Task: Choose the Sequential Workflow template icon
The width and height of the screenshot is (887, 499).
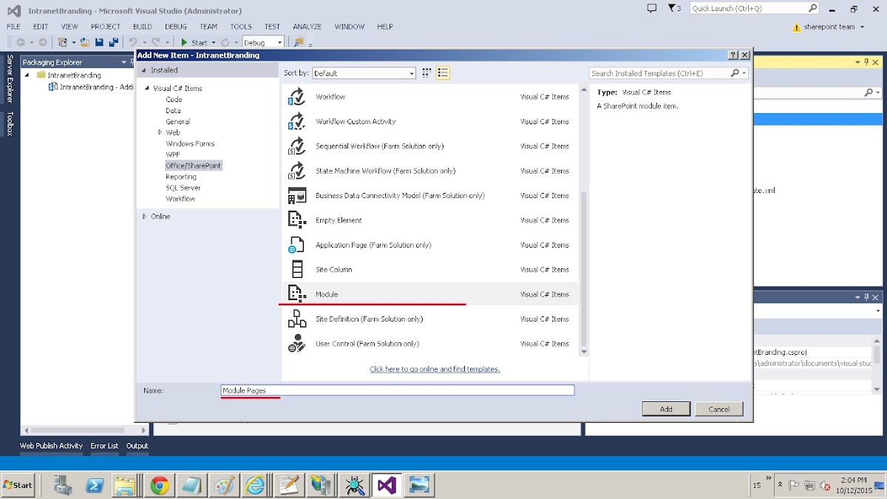Action: [296, 146]
